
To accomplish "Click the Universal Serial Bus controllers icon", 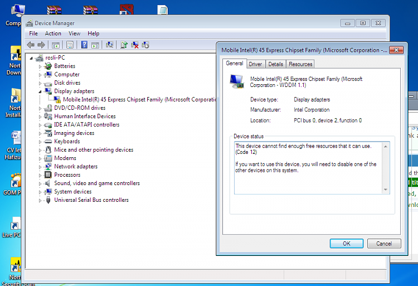I will click(48, 200).
